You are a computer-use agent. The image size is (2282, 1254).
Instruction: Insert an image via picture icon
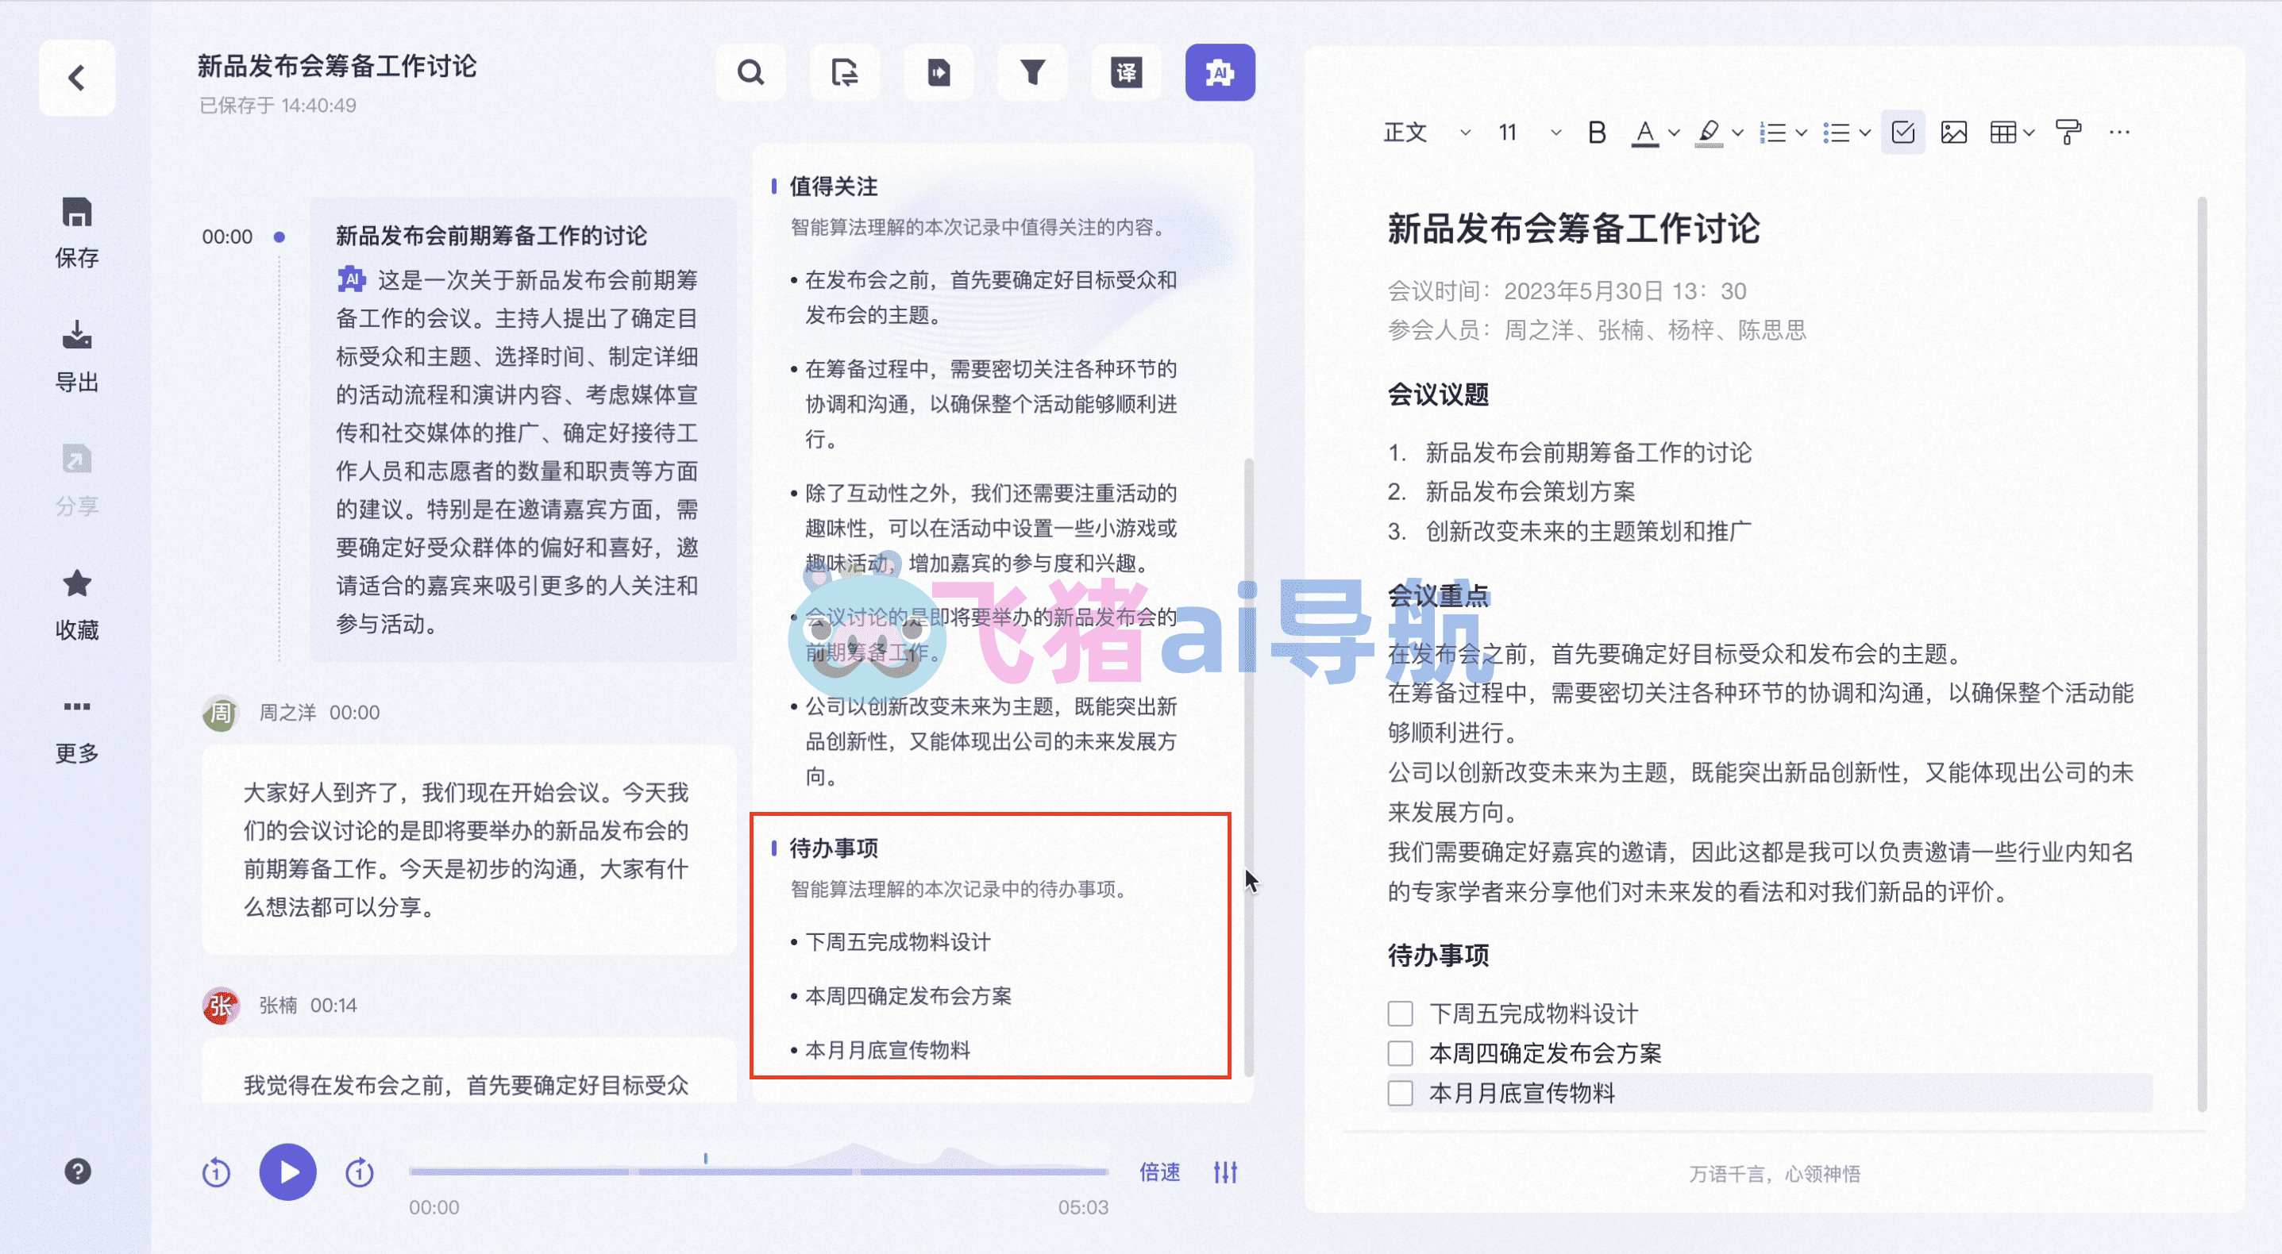tap(1953, 133)
